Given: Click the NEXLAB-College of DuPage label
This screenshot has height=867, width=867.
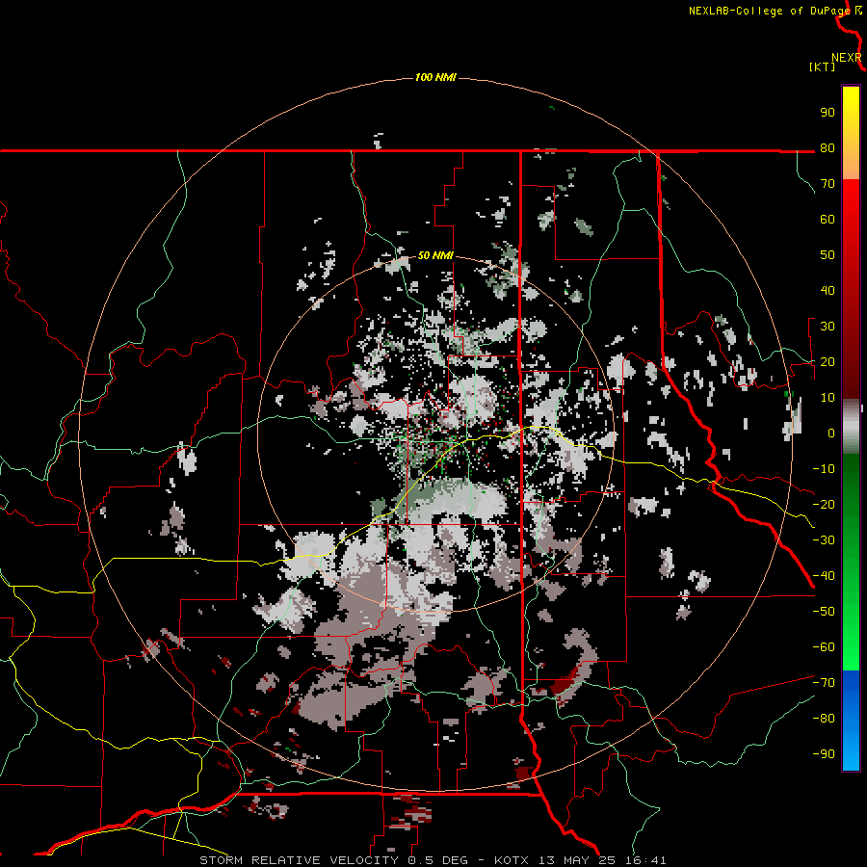Looking at the screenshot, I should click(769, 11).
